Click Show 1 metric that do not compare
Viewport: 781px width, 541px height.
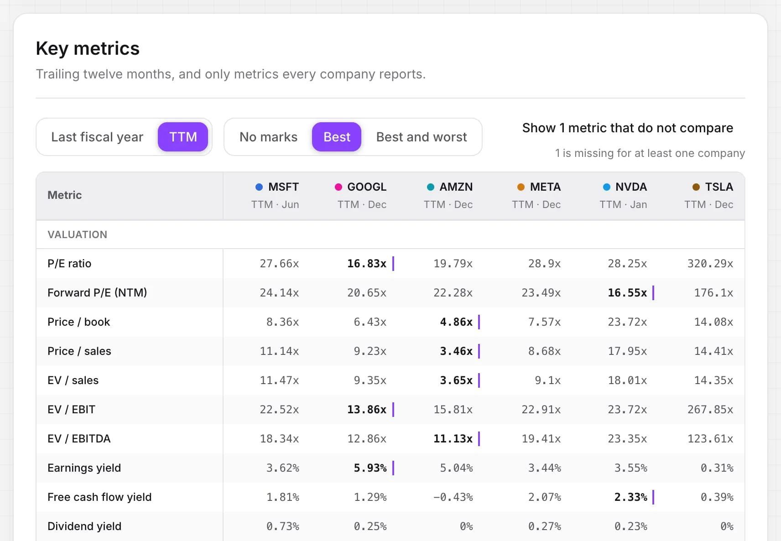(627, 128)
